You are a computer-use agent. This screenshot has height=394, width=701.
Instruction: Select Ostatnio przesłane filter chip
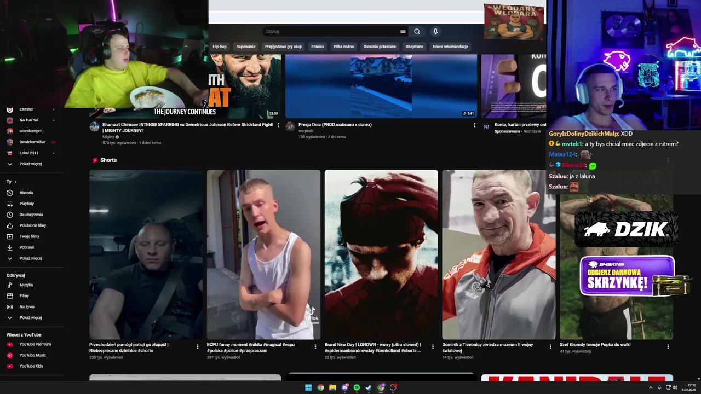[380, 47]
